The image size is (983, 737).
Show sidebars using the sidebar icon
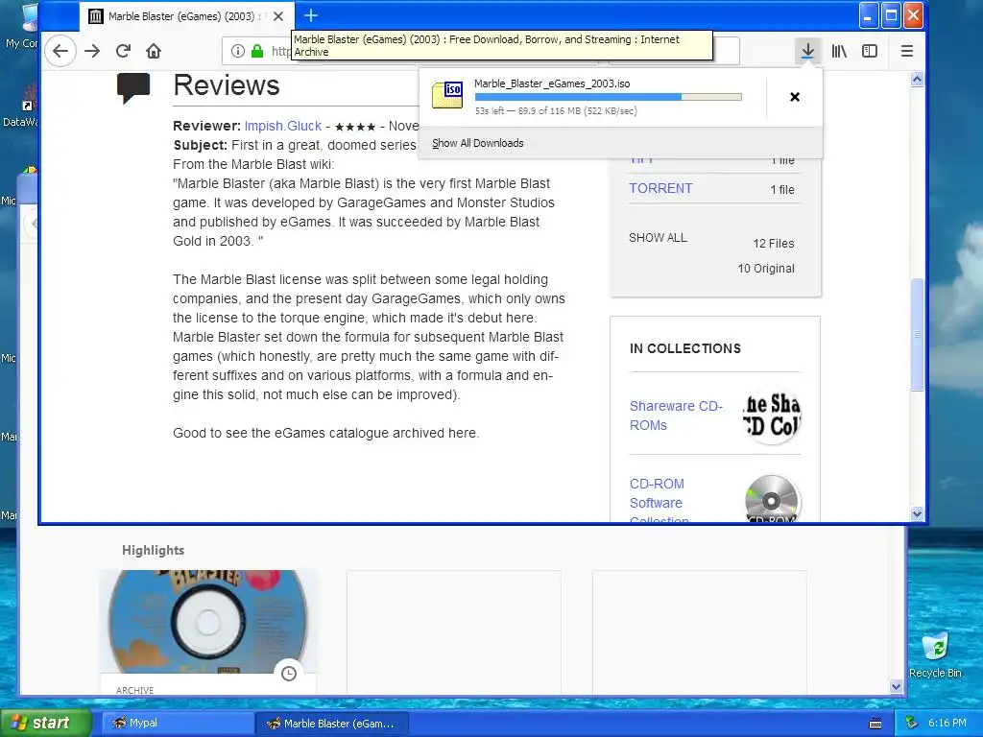pyautogui.click(x=870, y=52)
